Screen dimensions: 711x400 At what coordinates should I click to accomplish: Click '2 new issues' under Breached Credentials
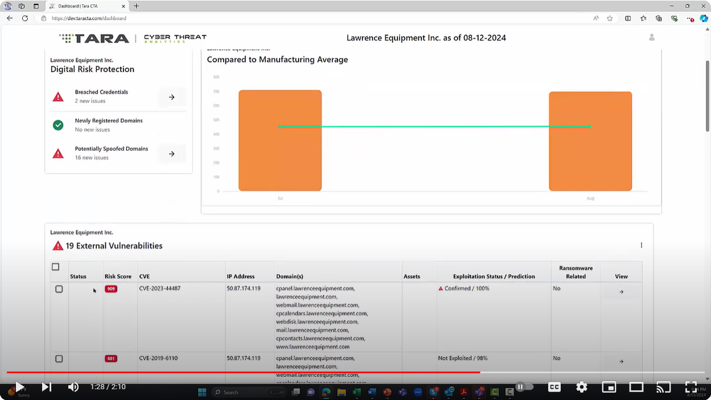pyautogui.click(x=90, y=101)
